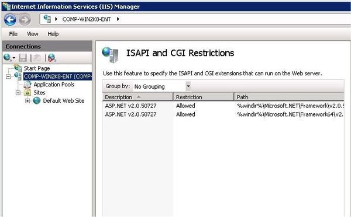Click the grayed Forward navigation arrow
Screen dimensions: 351x217
[25, 20]
